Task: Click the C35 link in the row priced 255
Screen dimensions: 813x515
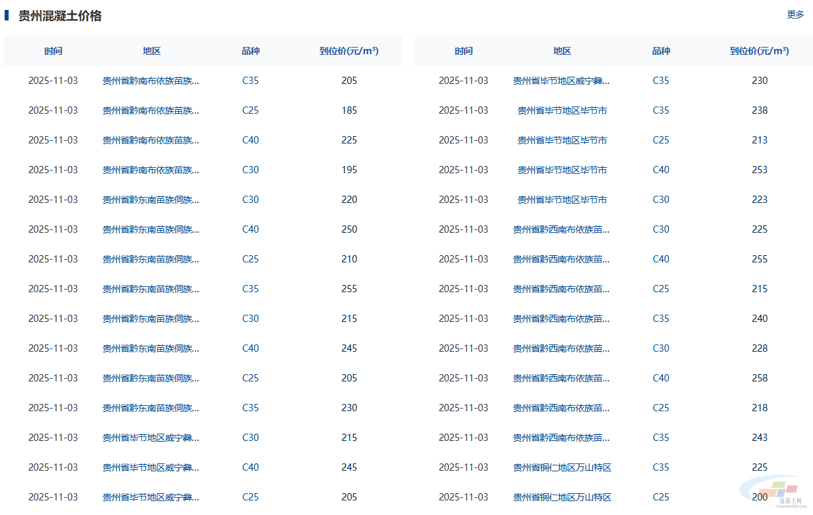Action: 251,289
